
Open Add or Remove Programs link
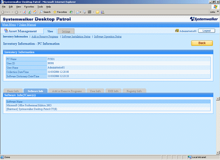click(45, 36)
